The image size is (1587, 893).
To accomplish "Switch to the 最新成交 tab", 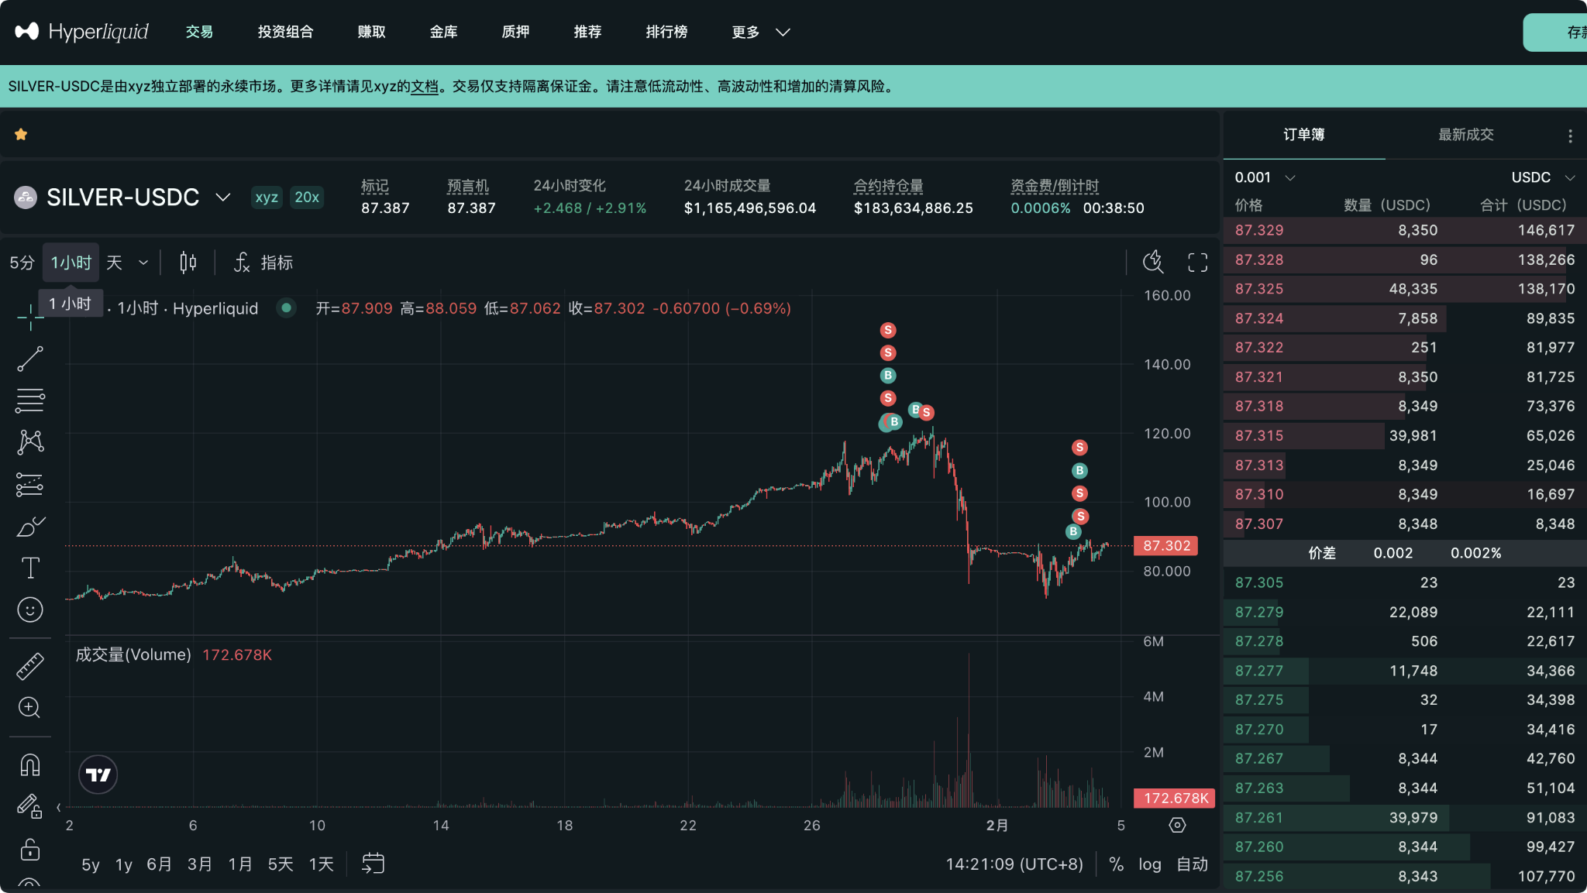I will (x=1467, y=134).
